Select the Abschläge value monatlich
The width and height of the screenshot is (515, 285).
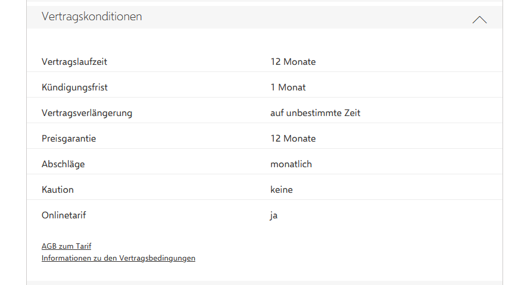(291, 164)
